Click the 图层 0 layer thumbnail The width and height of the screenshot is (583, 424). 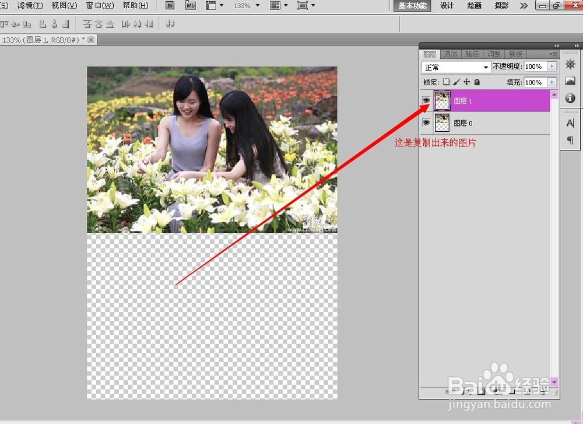click(442, 122)
